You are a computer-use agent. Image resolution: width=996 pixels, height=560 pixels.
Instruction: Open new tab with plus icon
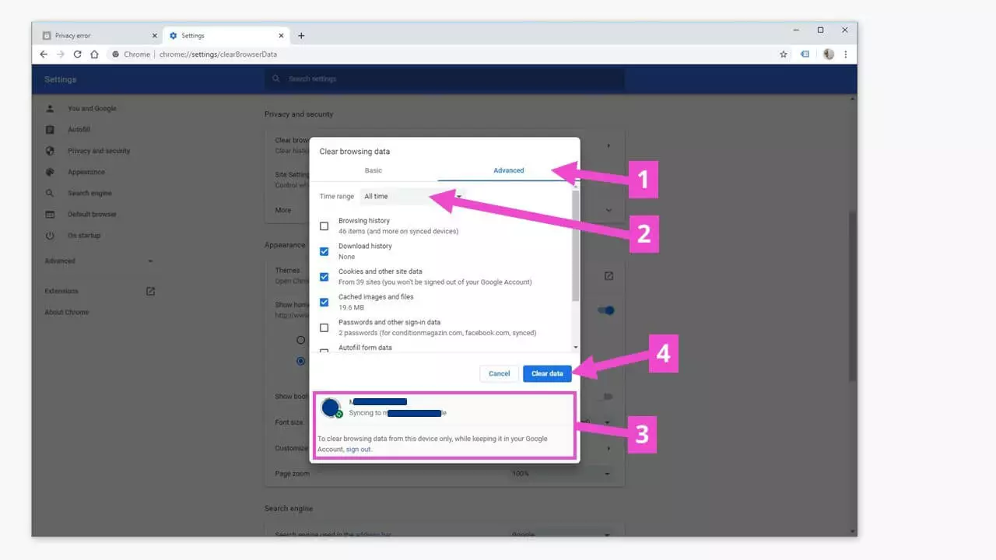click(x=301, y=36)
